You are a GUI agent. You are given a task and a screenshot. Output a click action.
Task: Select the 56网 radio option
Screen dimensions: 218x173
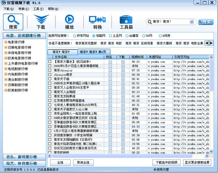click(143, 36)
